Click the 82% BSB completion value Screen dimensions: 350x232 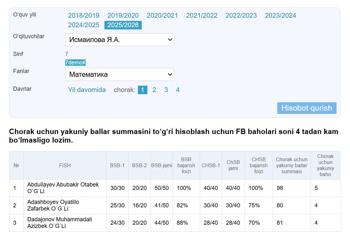tap(182, 205)
